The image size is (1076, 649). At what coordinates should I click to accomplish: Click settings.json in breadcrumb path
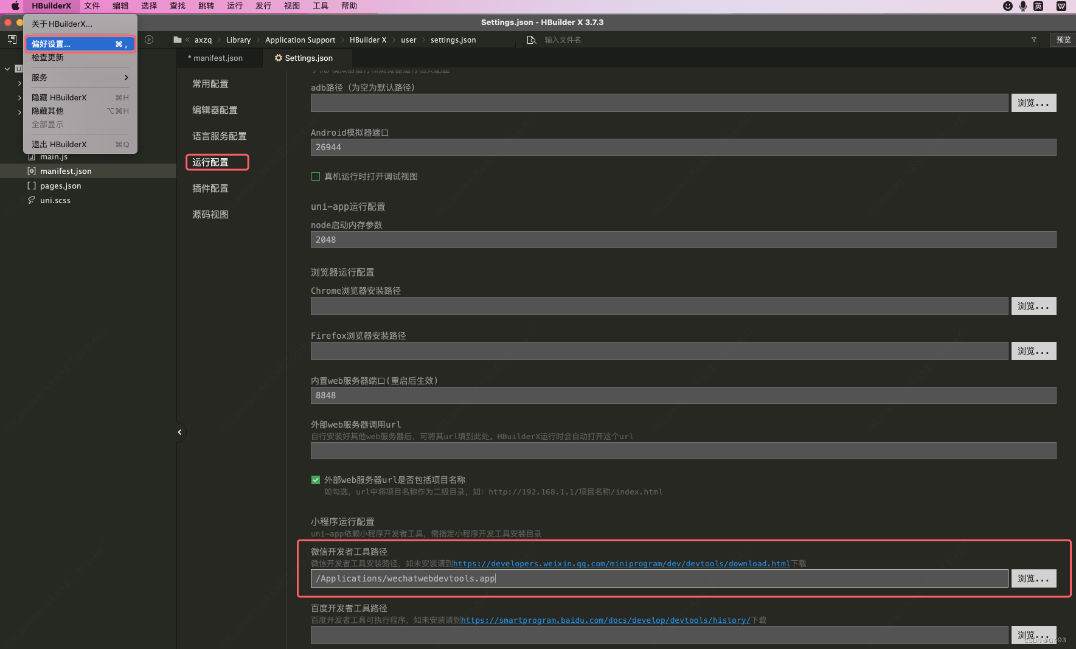tap(453, 40)
